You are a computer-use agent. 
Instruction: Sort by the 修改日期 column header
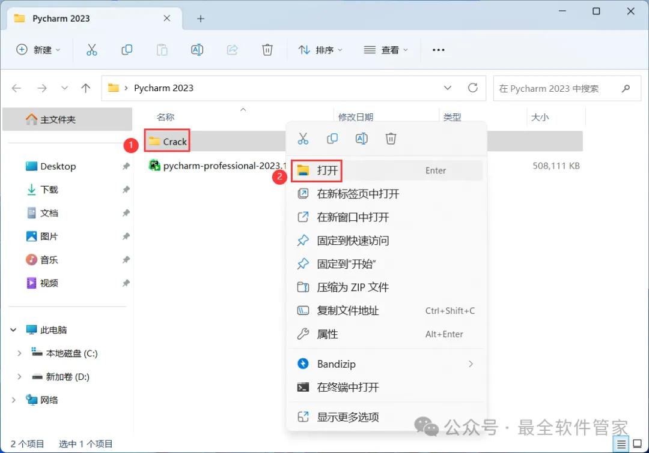tap(356, 118)
